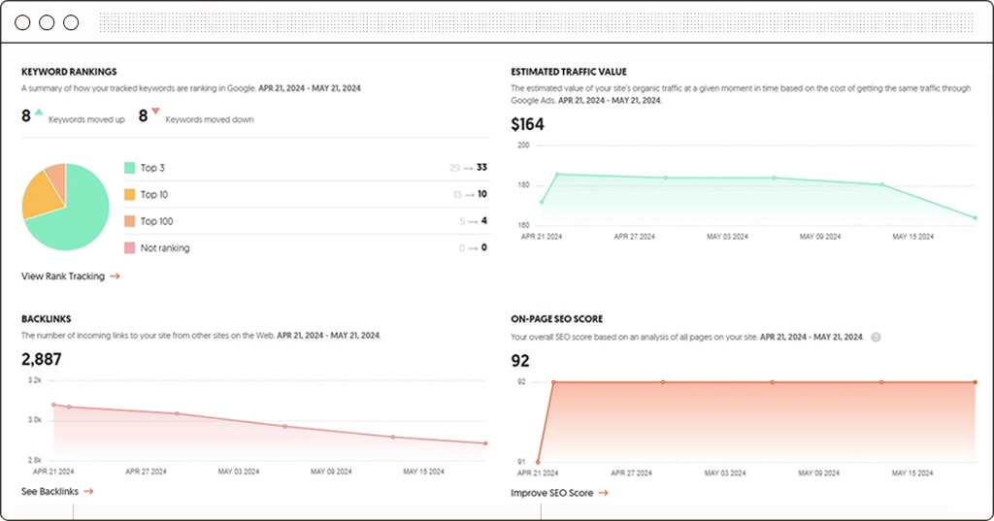This screenshot has height=521, width=994.
Task: Click the third circle in the window title bar
Action: pos(70,21)
